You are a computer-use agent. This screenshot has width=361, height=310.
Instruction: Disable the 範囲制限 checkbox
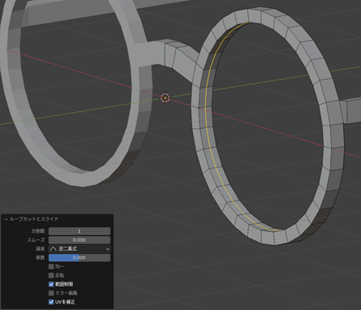[51, 284]
